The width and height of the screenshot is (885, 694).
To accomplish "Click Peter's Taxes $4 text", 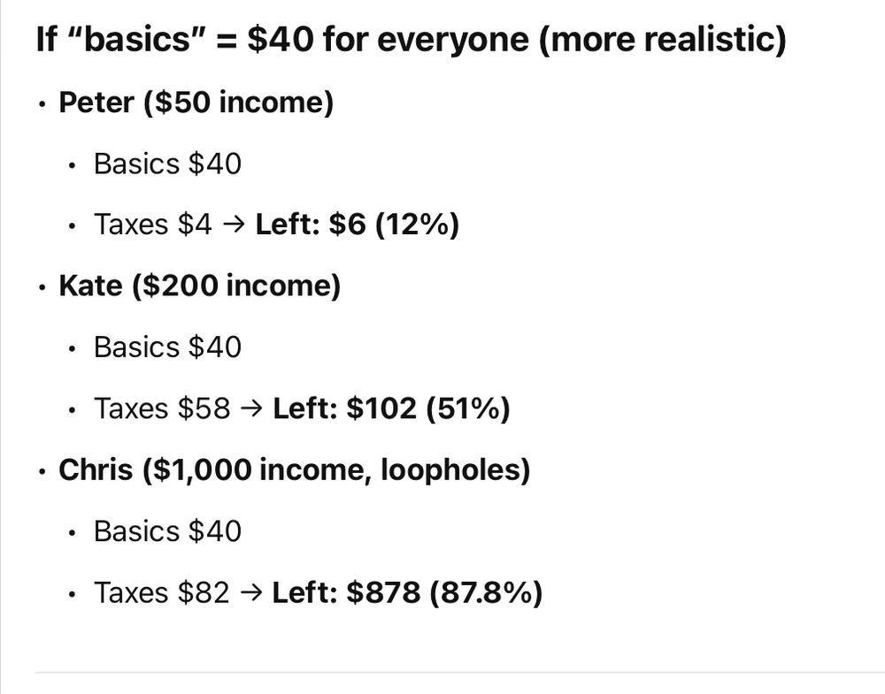I will (152, 225).
